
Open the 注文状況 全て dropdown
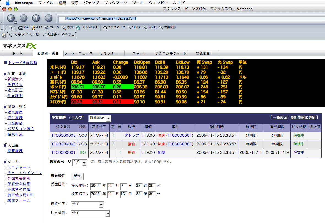pyautogui.click(x=90, y=214)
